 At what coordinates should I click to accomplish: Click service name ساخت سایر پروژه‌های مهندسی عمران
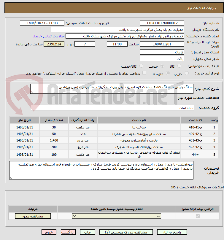click(139, 134)
